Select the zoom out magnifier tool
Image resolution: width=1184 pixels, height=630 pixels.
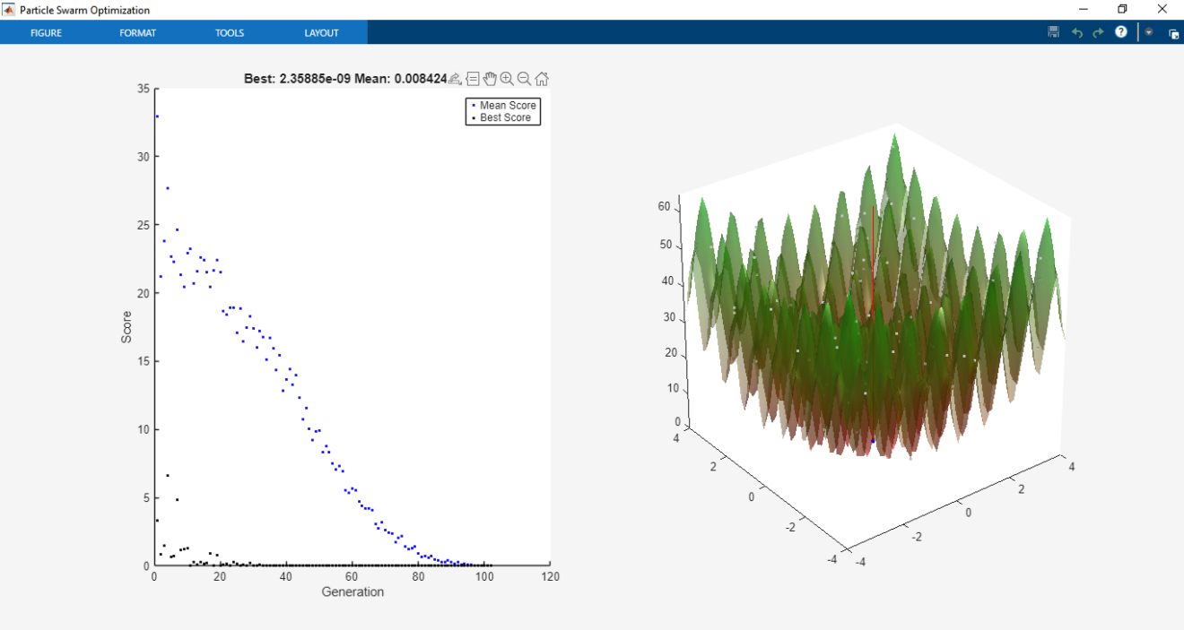[x=524, y=79]
